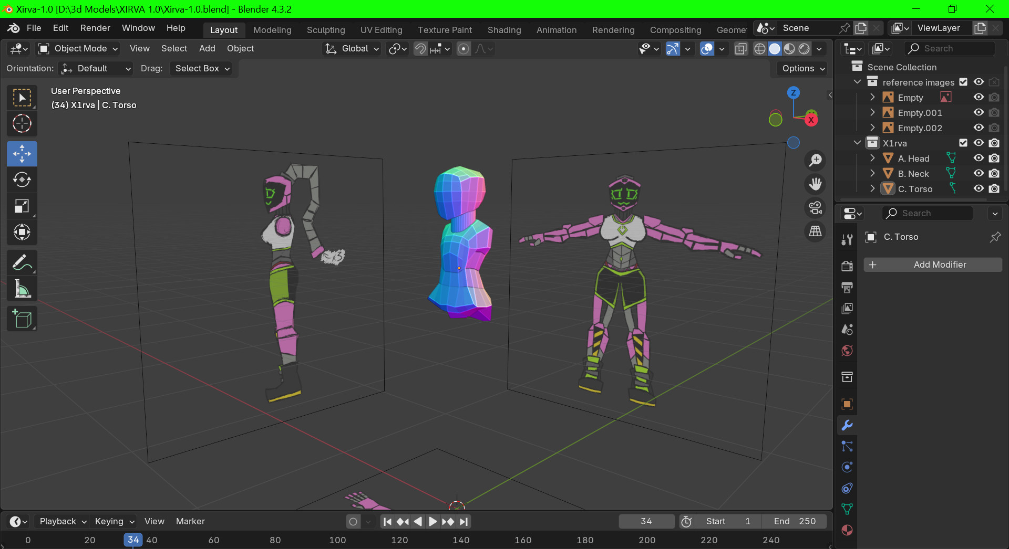Play the animation forward
Image resolution: width=1009 pixels, height=549 pixels.
pos(433,522)
